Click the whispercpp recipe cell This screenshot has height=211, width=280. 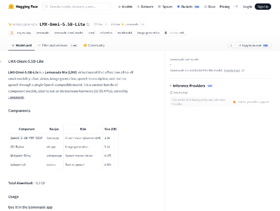pyautogui.click(x=54, y=156)
